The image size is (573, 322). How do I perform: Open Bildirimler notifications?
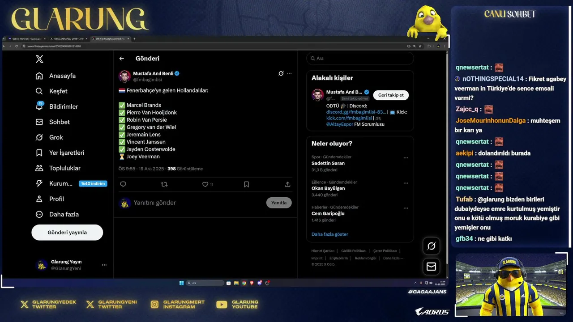[x=57, y=106]
